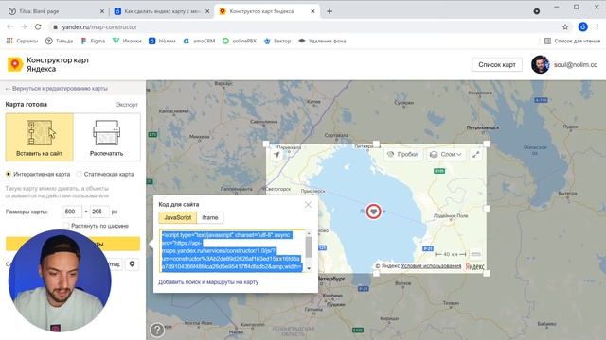Toggle Пробки traffic layer on preview
The height and width of the screenshot is (340, 606).
(x=402, y=154)
